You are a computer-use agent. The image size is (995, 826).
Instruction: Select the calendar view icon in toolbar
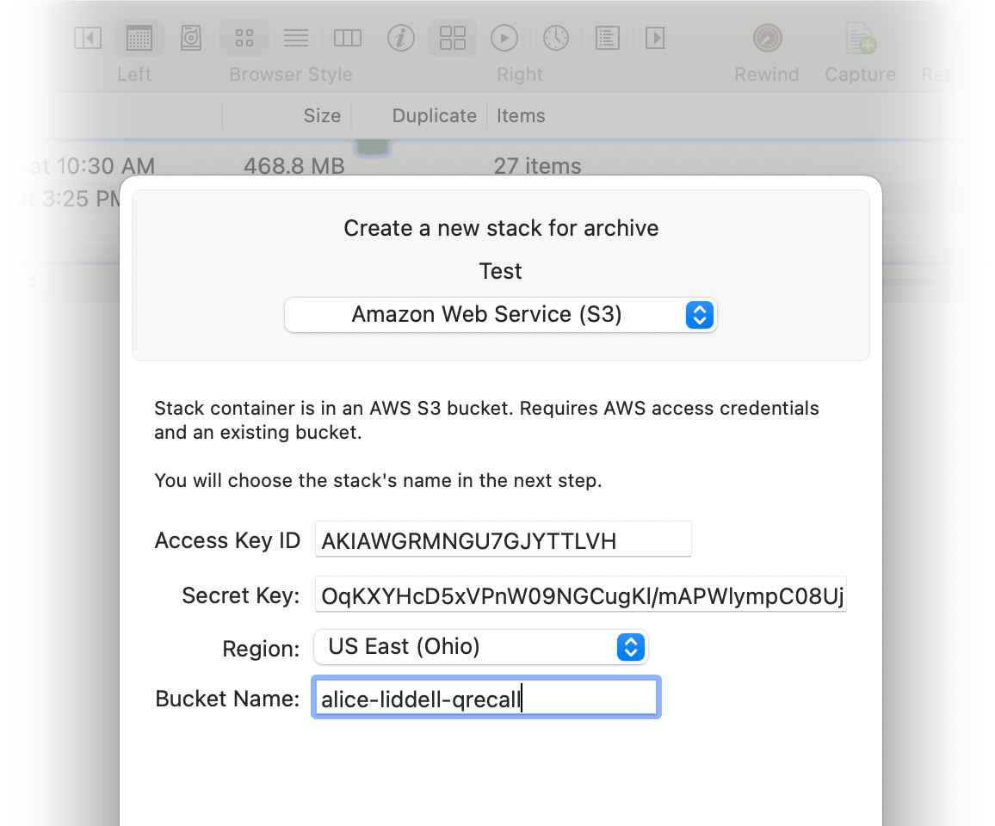tap(139, 38)
